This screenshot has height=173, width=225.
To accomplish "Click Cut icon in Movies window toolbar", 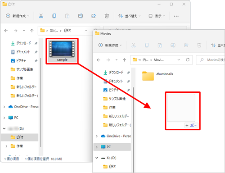I will click(134, 45).
